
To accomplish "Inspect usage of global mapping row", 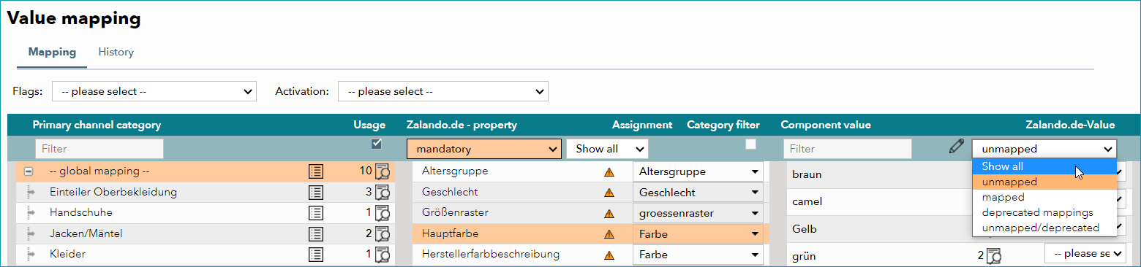I will tap(383, 172).
